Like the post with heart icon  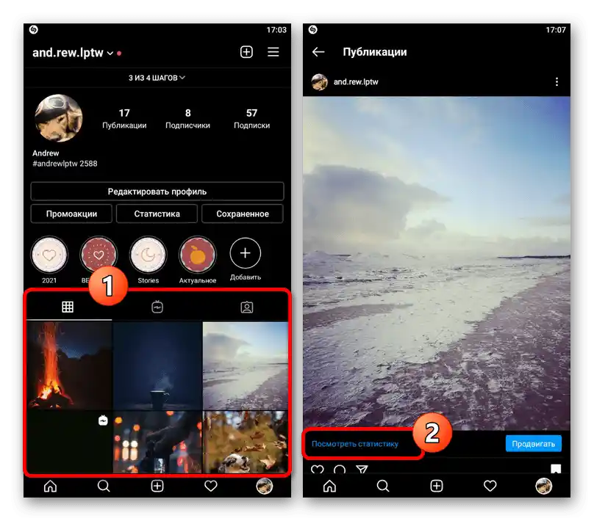tap(317, 469)
